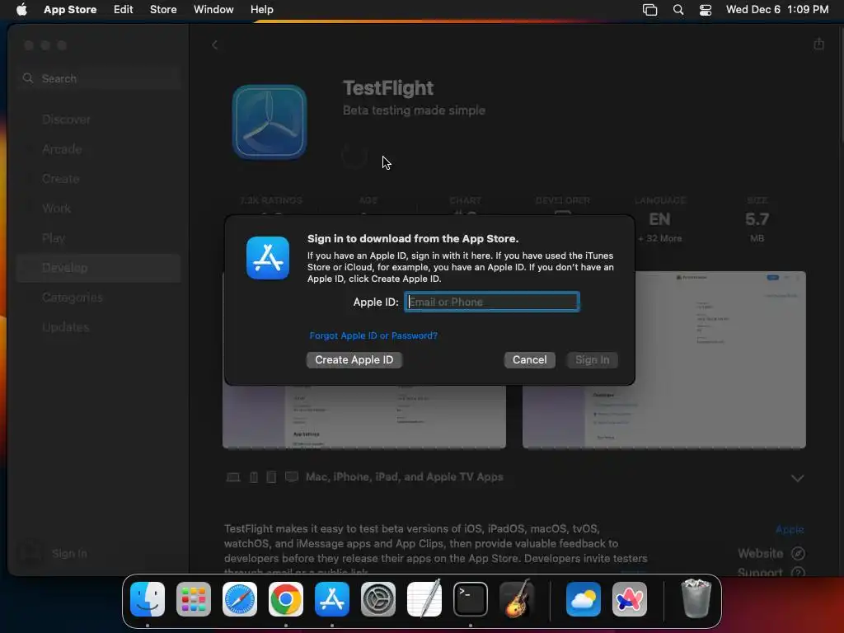Select Categories in the sidebar
This screenshot has width=844, height=633.
[x=99, y=297]
